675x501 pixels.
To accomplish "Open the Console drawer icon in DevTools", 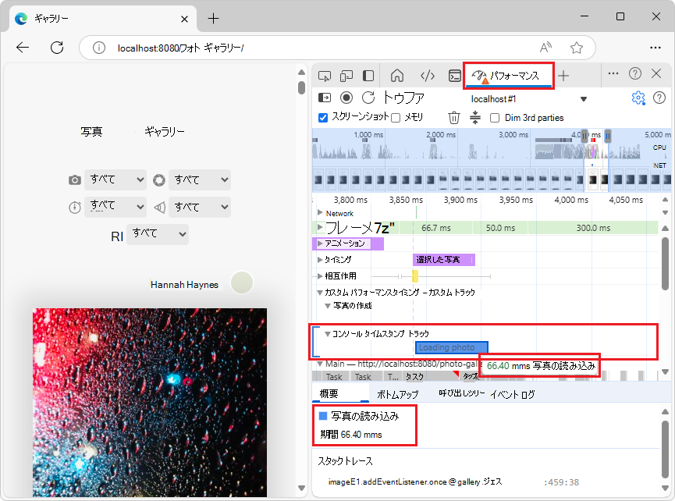I will (455, 76).
